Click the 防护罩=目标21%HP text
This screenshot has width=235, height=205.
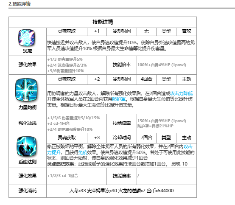coord(155,126)
